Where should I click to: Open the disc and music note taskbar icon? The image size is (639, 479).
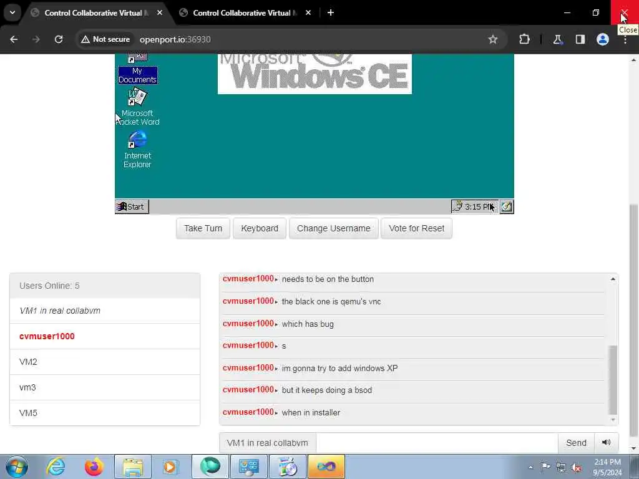[288, 467]
